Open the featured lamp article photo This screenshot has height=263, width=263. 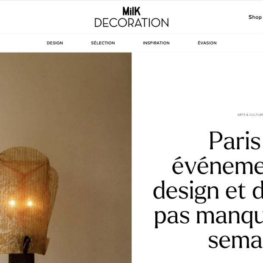click(66, 158)
